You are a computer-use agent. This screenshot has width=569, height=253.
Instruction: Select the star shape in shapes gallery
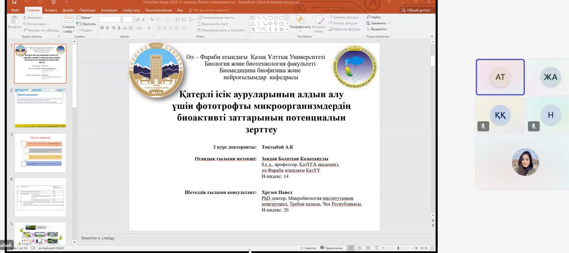281,29
